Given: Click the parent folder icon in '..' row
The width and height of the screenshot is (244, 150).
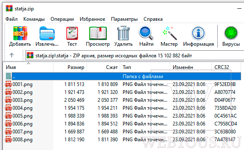Looking at the screenshot, I should pos(8,76).
